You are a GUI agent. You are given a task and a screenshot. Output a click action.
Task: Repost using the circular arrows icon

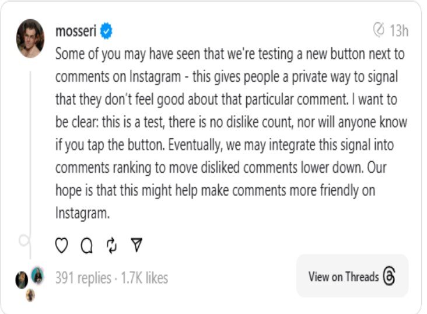point(112,246)
